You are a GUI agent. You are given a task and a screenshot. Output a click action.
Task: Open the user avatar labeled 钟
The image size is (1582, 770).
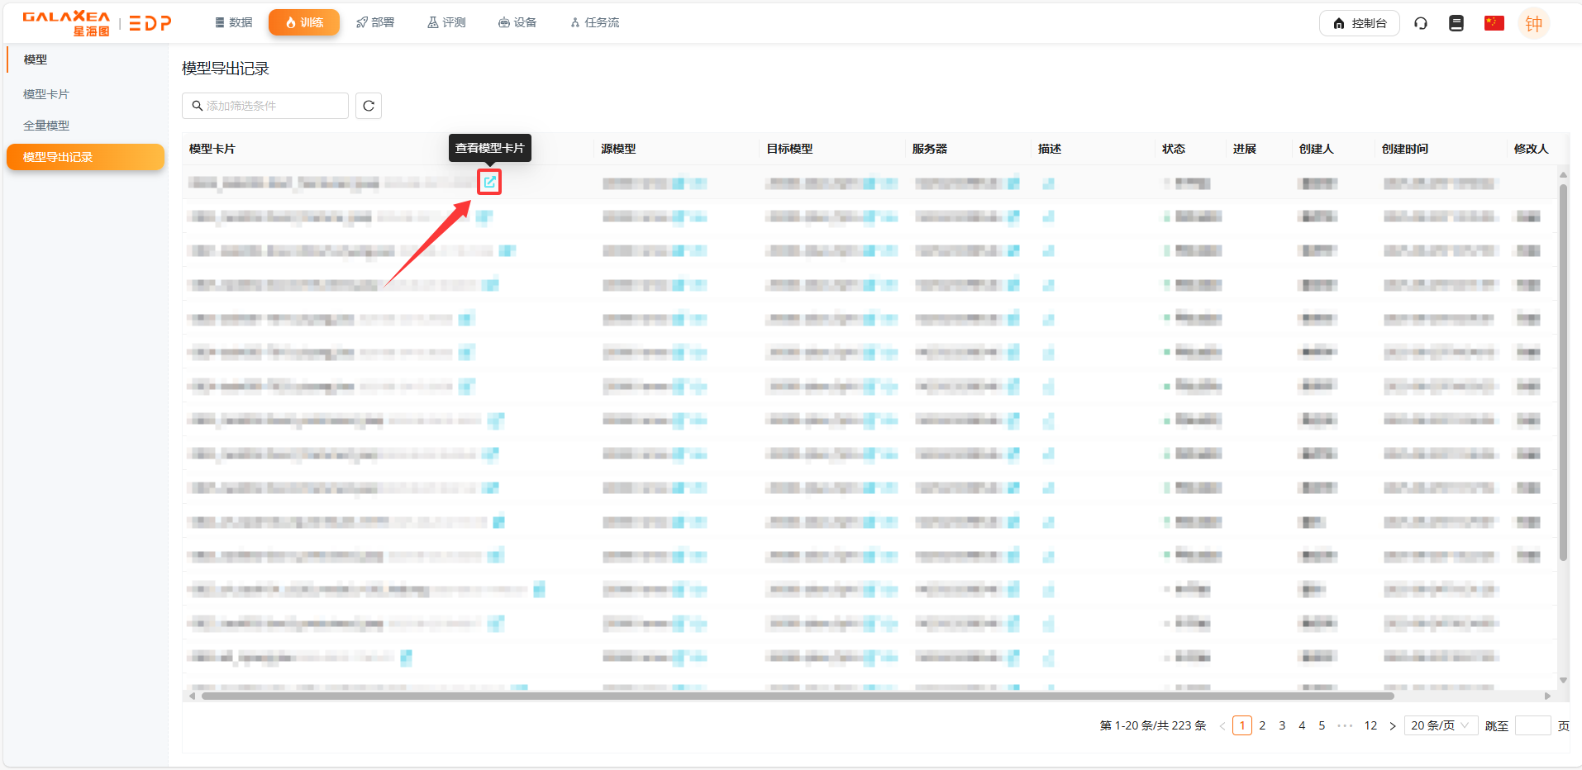point(1533,23)
